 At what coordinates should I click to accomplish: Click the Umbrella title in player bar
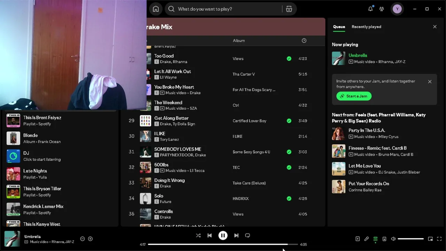[x=32, y=236]
